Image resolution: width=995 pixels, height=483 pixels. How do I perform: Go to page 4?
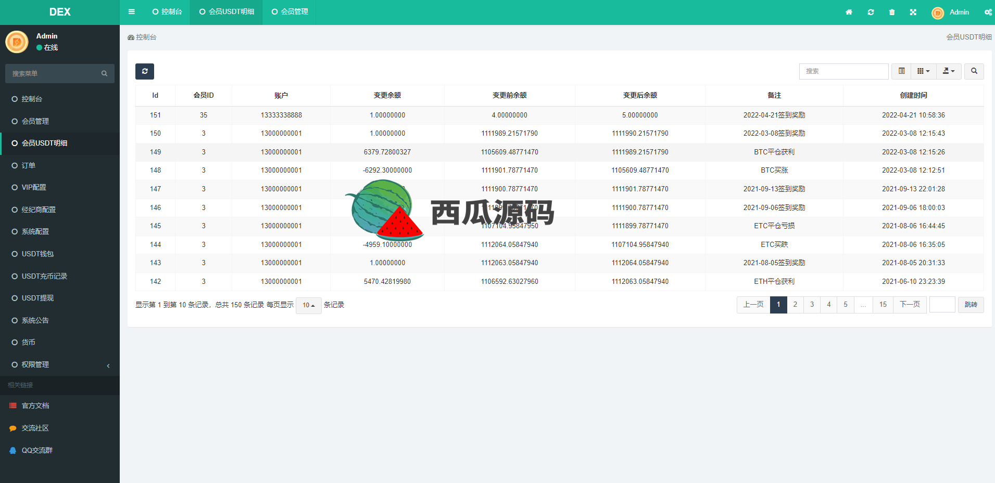[829, 305]
